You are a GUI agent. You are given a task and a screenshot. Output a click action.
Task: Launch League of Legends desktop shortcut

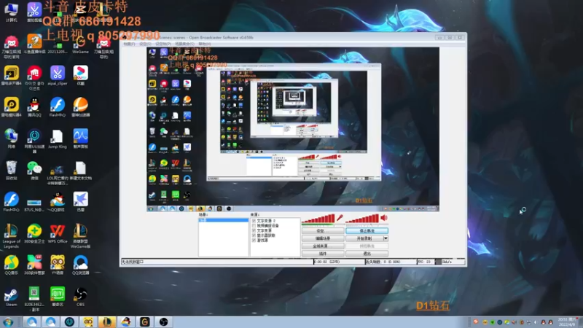(x=11, y=236)
